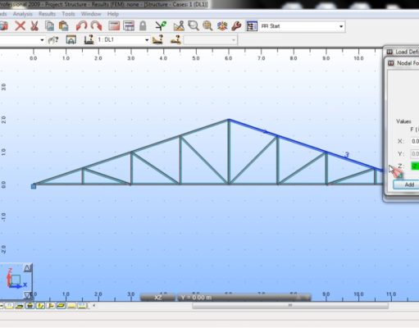Toggle the fifth display icon in bottom bar
This screenshot has height=328, width=419.
point(51,306)
